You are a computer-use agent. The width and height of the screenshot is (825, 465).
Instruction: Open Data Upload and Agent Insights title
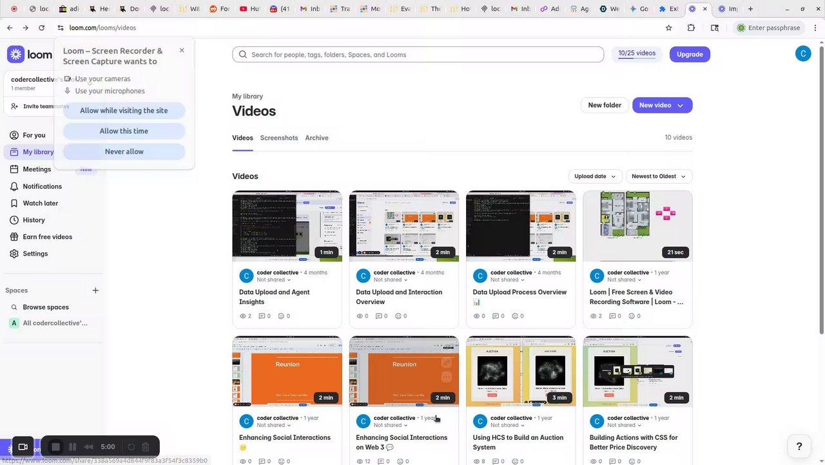(x=275, y=297)
